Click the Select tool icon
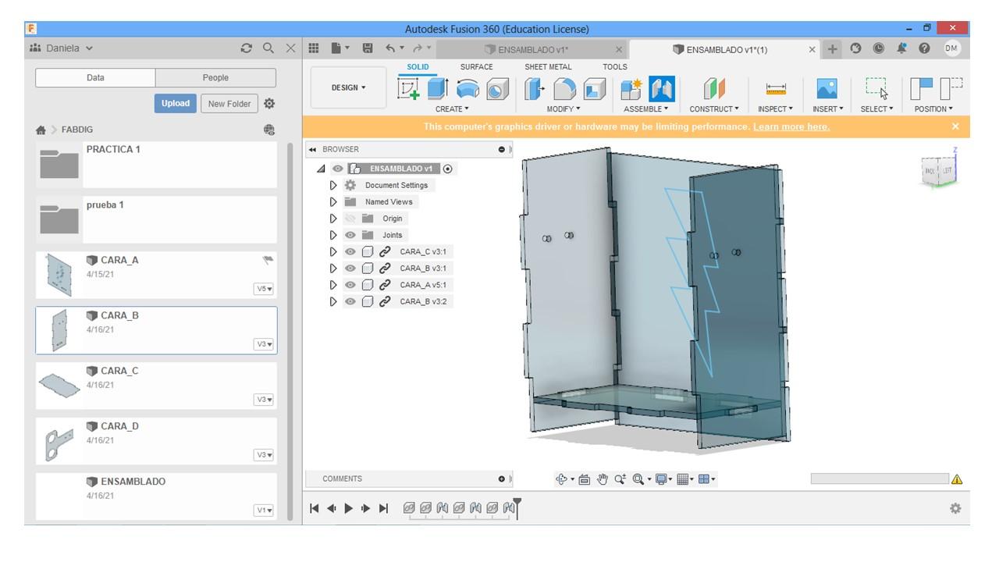999x562 pixels. tap(876, 88)
